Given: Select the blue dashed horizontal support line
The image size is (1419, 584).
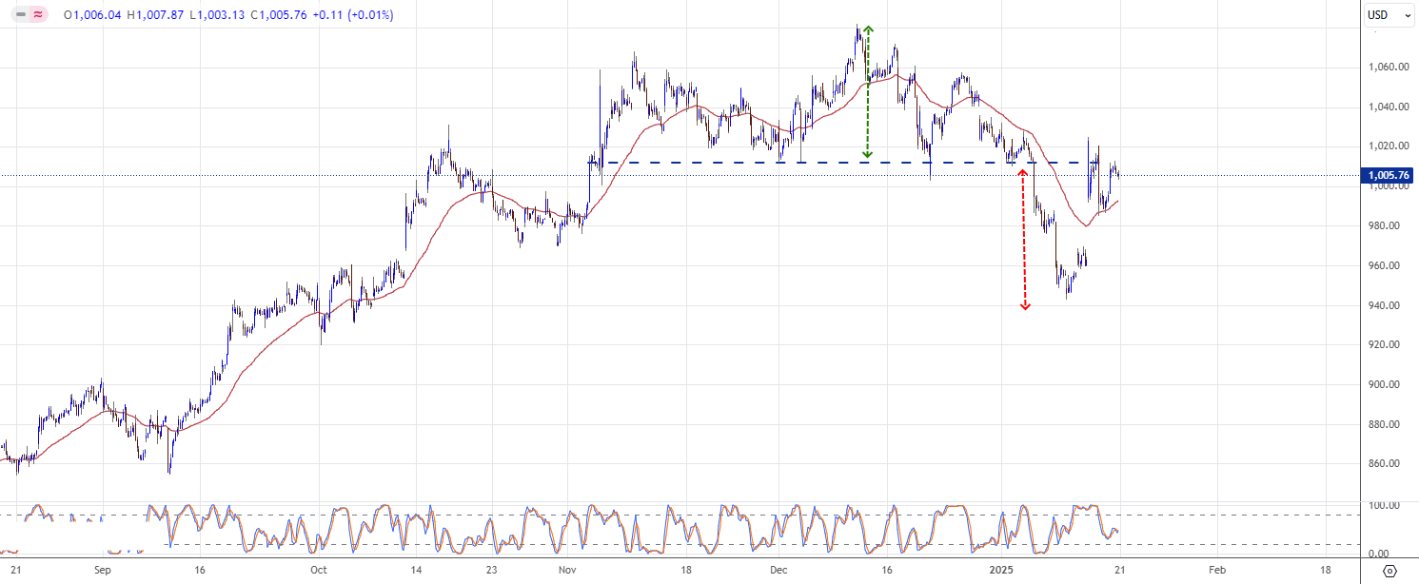Looking at the screenshot, I should pos(761,163).
